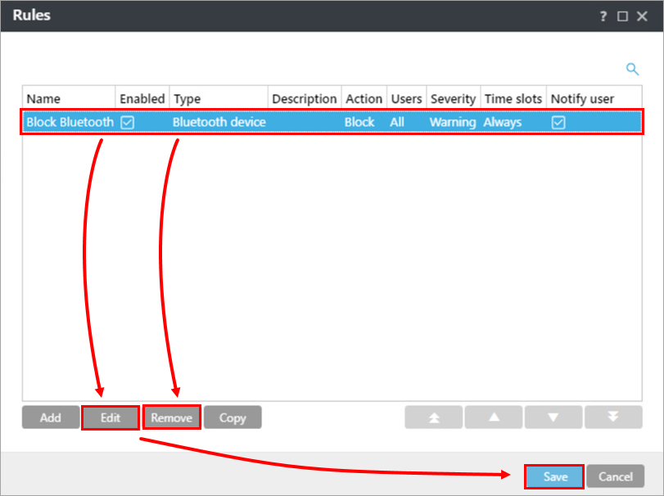Move rule to bottom with double-down arrow
Viewport: 664px width, 496px height.
[613, 417]
